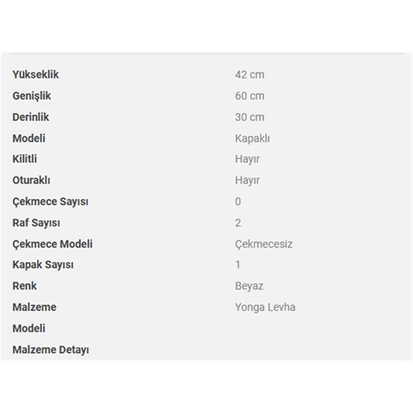Select the Çekmecesiz value
The width and height of the screenshot is (413, 413).
(264, 244)
